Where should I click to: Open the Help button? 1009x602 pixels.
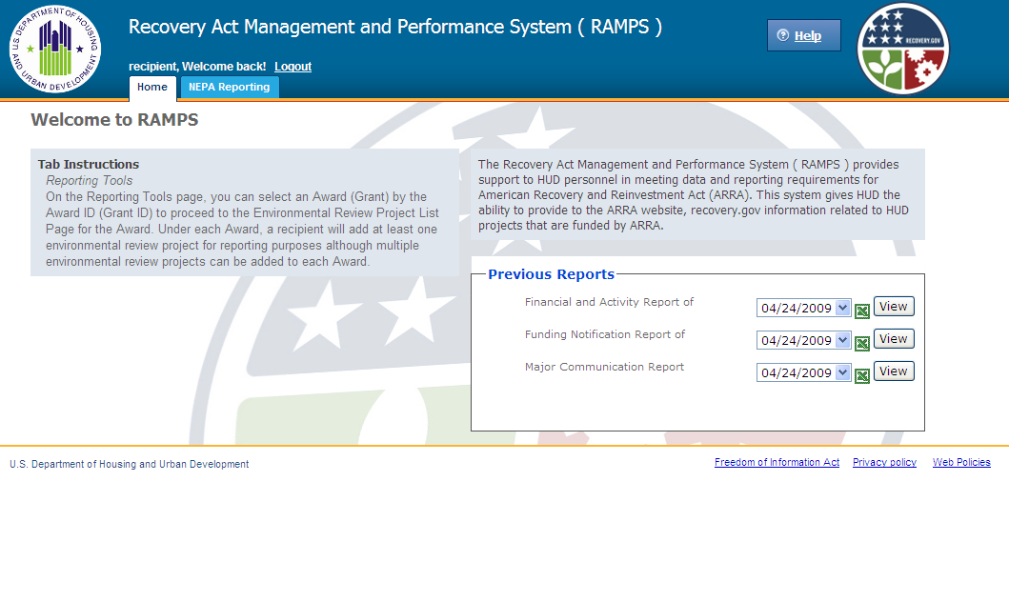[x=804, y=35]
